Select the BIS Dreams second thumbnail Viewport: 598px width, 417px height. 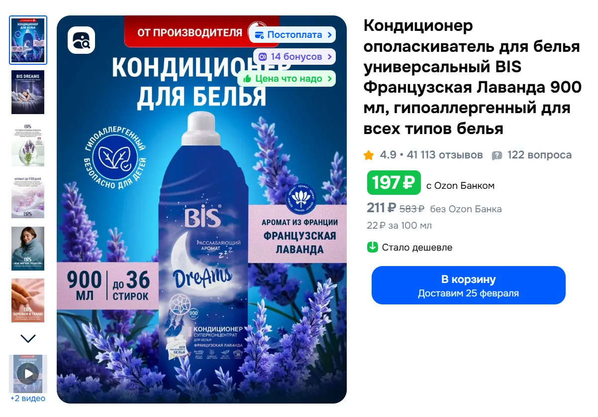click(x=28, y=92)
